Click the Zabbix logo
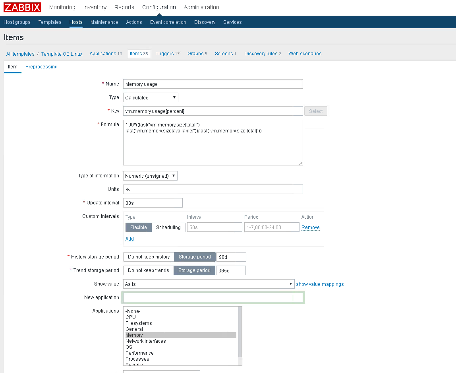 pyautogui.click(x=22, y=7)
